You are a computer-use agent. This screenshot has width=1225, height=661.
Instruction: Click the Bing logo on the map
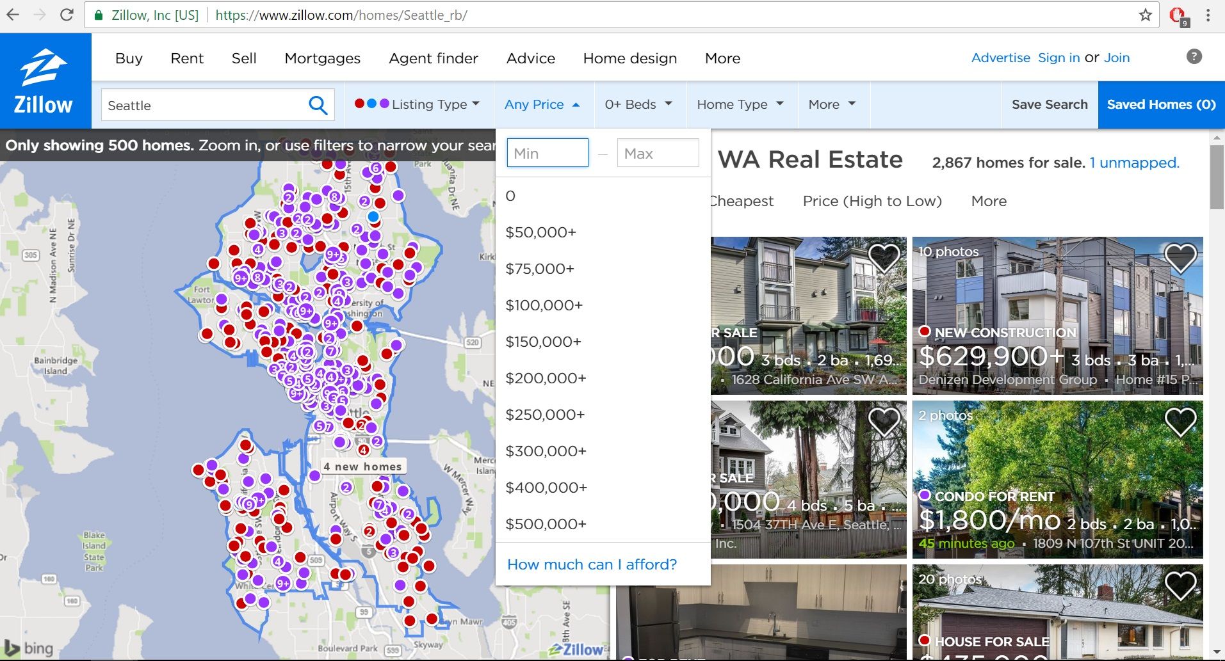pyautogui.click(x=29, y=648)
